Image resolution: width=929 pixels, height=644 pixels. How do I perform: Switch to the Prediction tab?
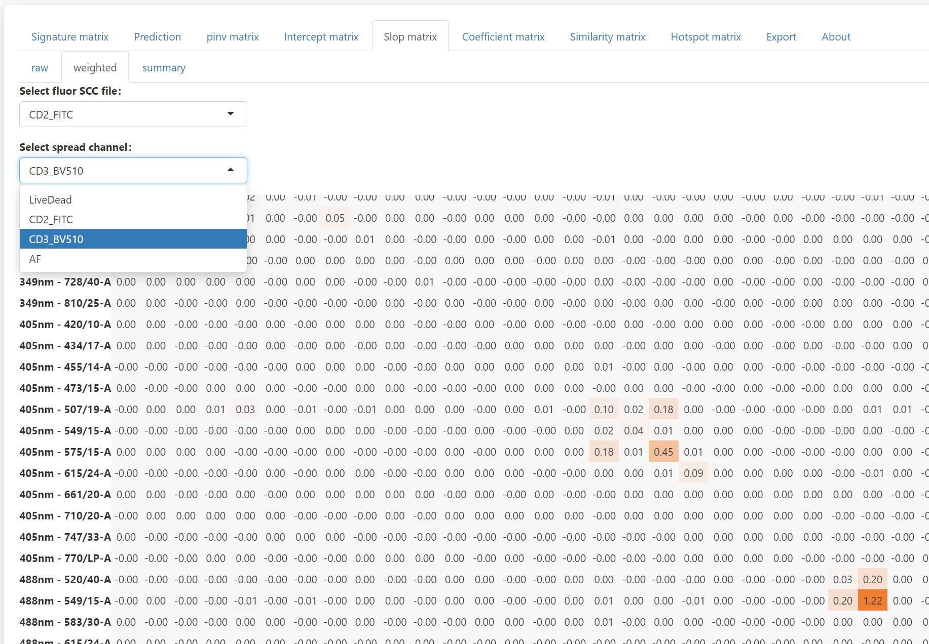[x=157, y=37]
